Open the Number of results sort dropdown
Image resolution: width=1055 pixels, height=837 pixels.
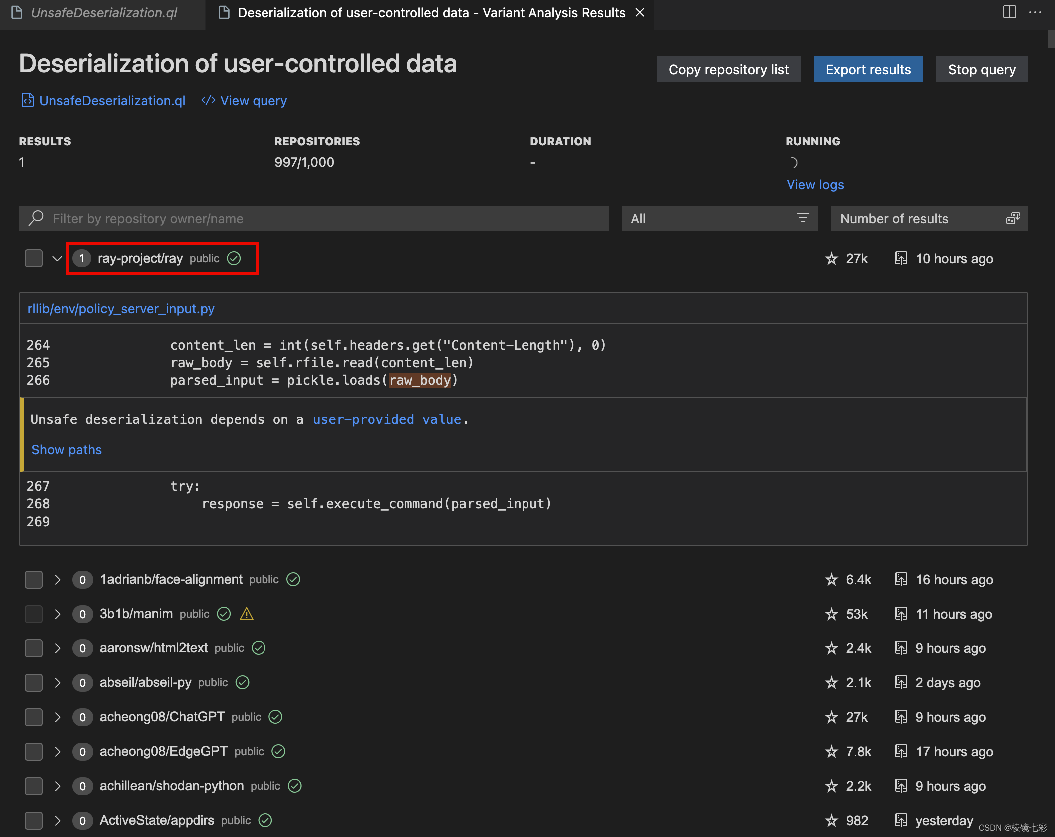929,218
